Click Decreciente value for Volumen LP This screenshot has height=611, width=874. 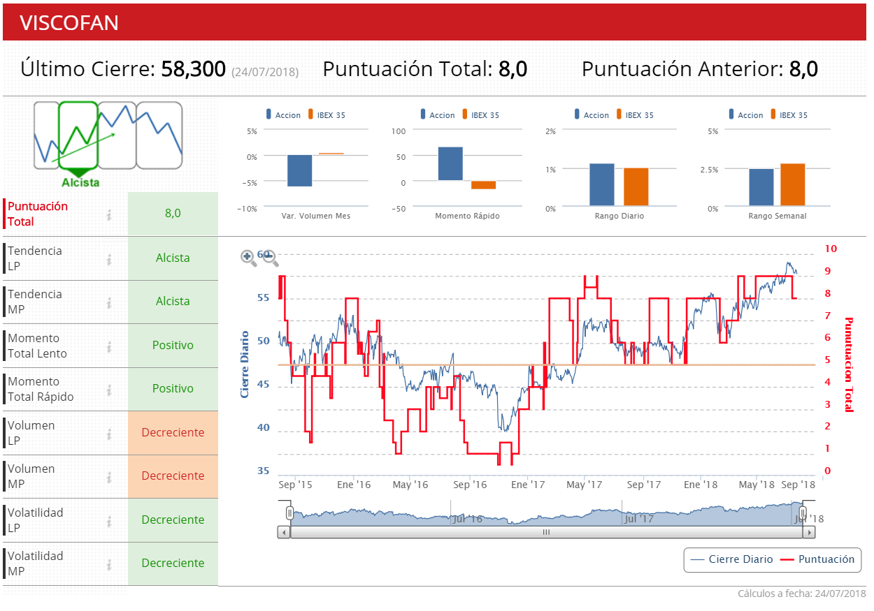173,433
